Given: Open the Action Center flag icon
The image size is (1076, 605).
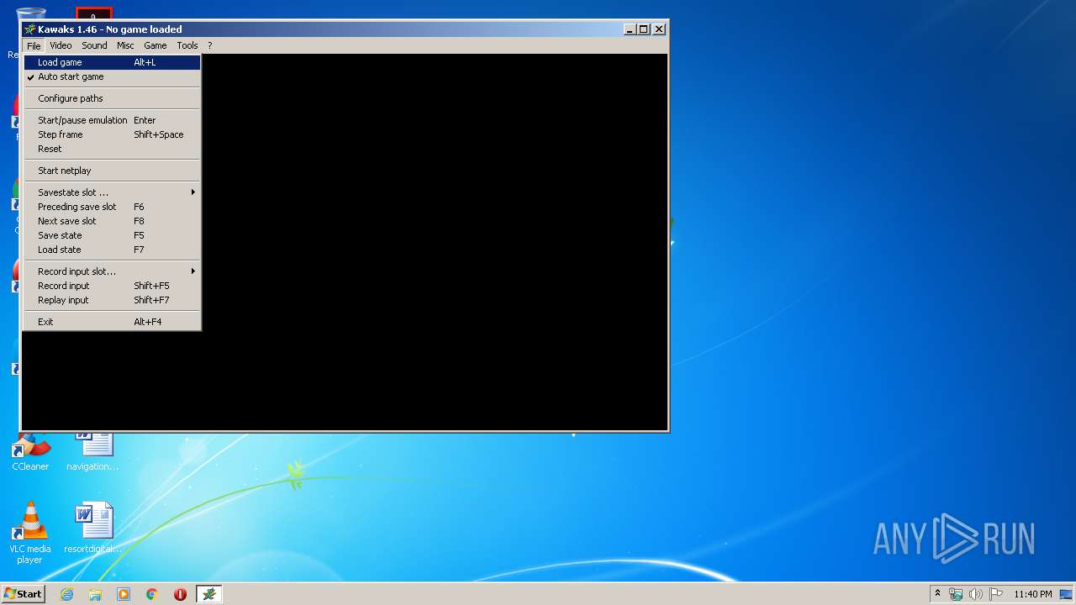Looking at the screenshot, I should pos(996,594).
